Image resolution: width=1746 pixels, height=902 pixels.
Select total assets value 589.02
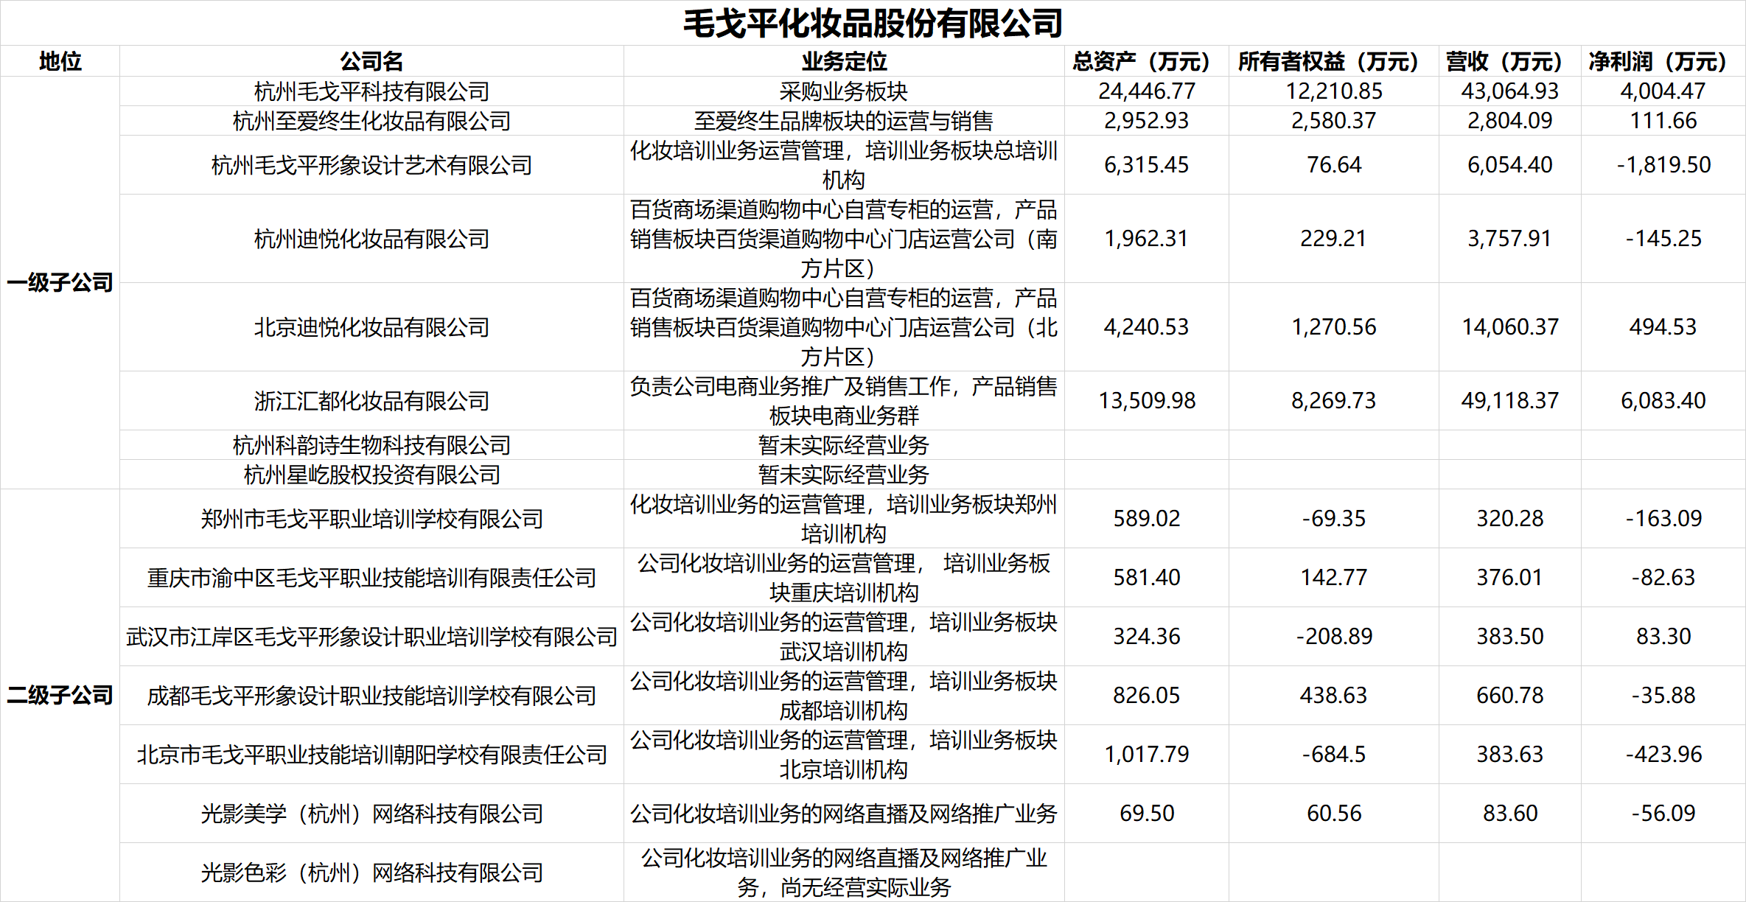pyautogui.click(x=1146, y=519)
